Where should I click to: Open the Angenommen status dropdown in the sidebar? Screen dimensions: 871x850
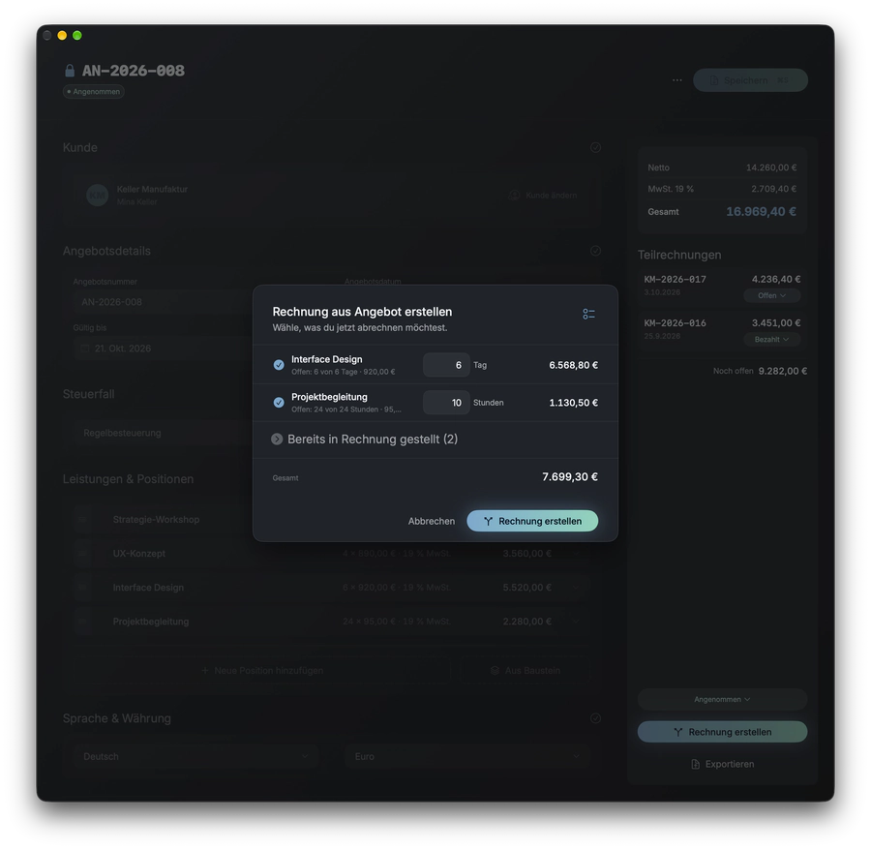(722, 699)
